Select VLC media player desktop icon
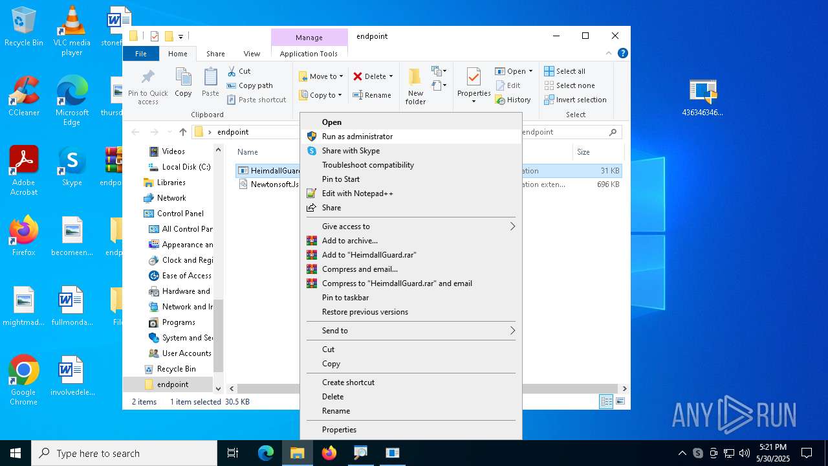Image resolution: width=828 pixels, height=466 pixels. click(x=72, y=30)
